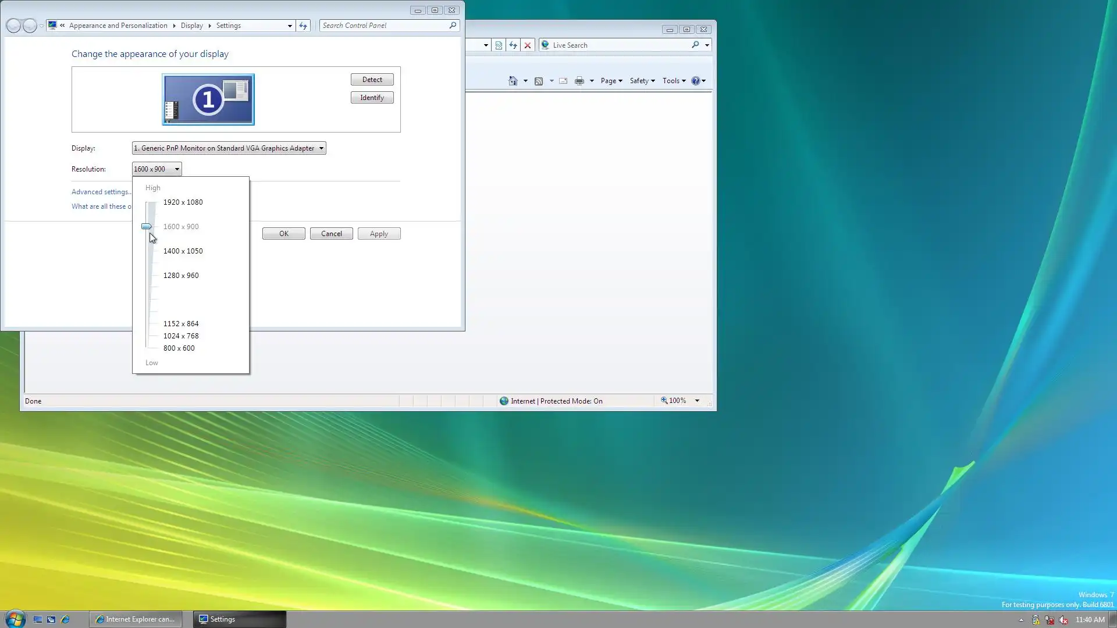Select 1920 x 1080 on the resolution slider
This screenshot has width=1117, height=628.
click(x=183, y=202)
